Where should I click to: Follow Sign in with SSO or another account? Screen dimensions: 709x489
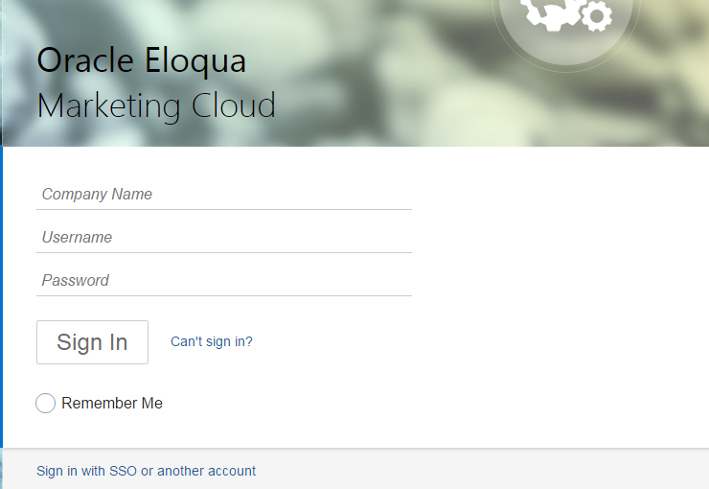click(x=146, y=471)
